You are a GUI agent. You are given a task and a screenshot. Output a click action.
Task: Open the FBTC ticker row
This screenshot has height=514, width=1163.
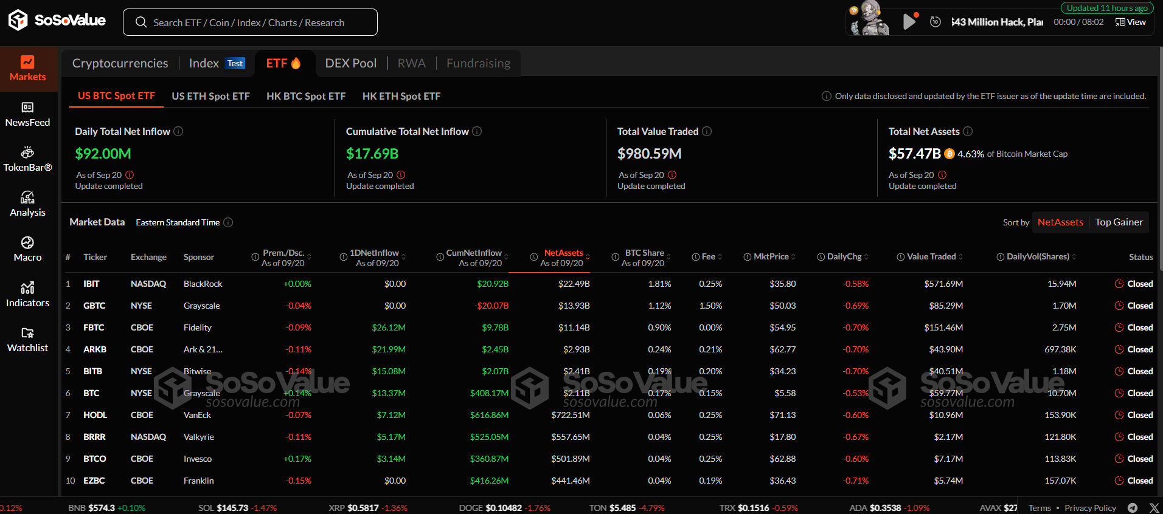coord(609,327)
